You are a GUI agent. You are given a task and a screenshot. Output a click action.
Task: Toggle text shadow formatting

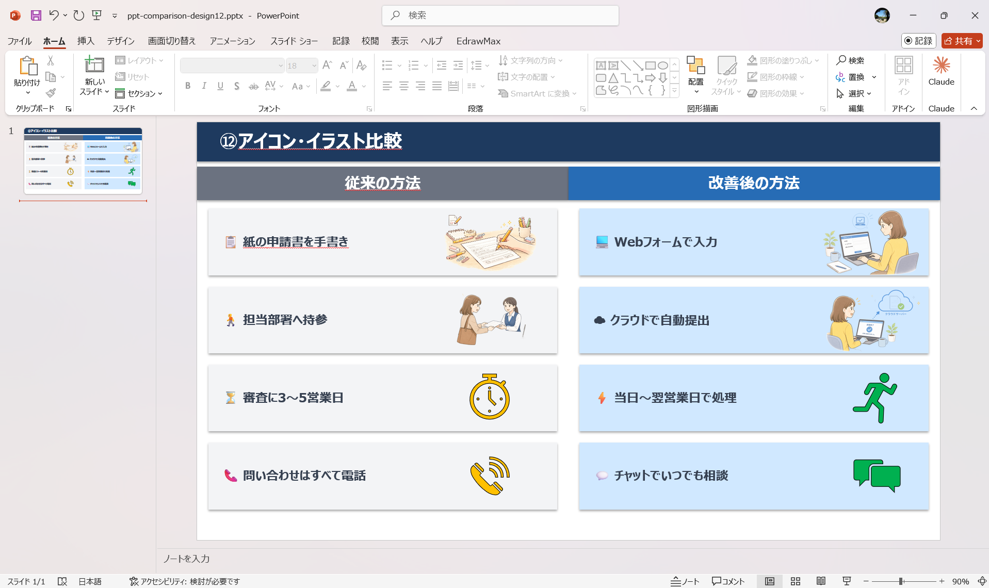[x=237, y=86]
